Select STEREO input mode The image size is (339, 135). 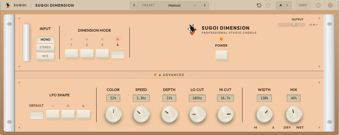[x=45, y=48]
